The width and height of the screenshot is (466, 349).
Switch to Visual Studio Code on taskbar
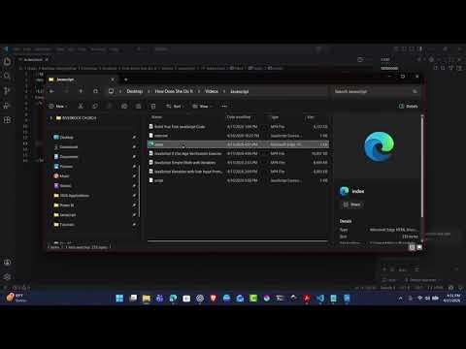(320, 298)
